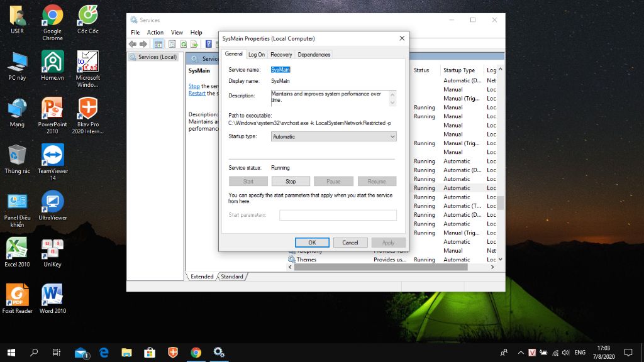This screenshot has height=362, width=644.
Task: Switch to the Standard view tab
Action: pyautogui.click(x=232, y=277)
